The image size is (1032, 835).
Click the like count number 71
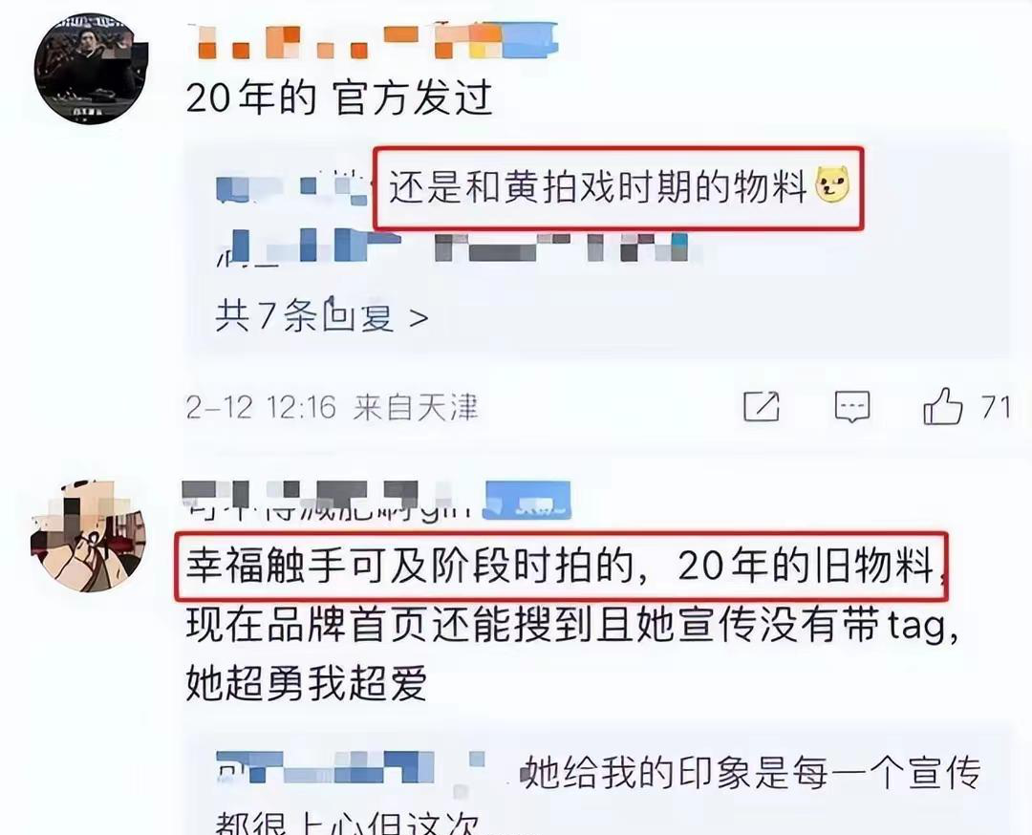(995, 407)
